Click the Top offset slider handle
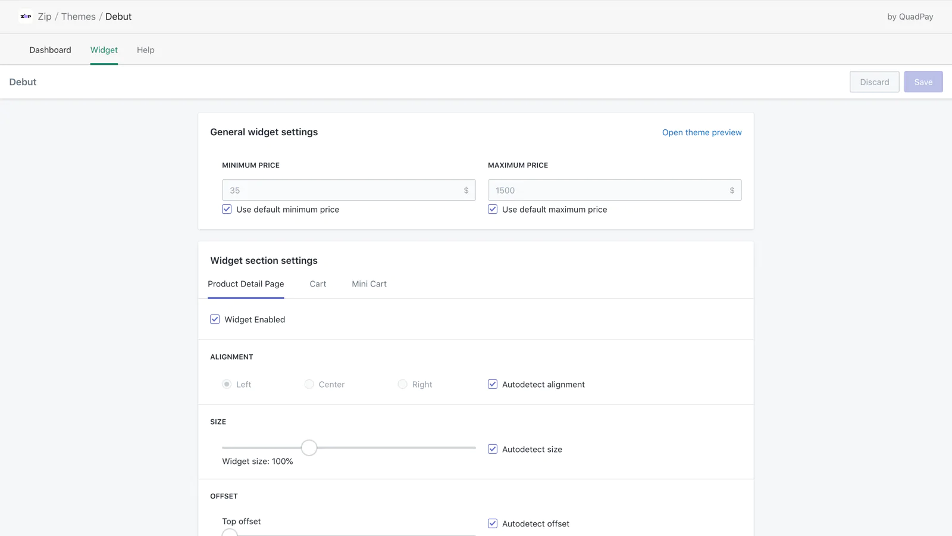Screen dimensions: 952x536 click(230, 532)
